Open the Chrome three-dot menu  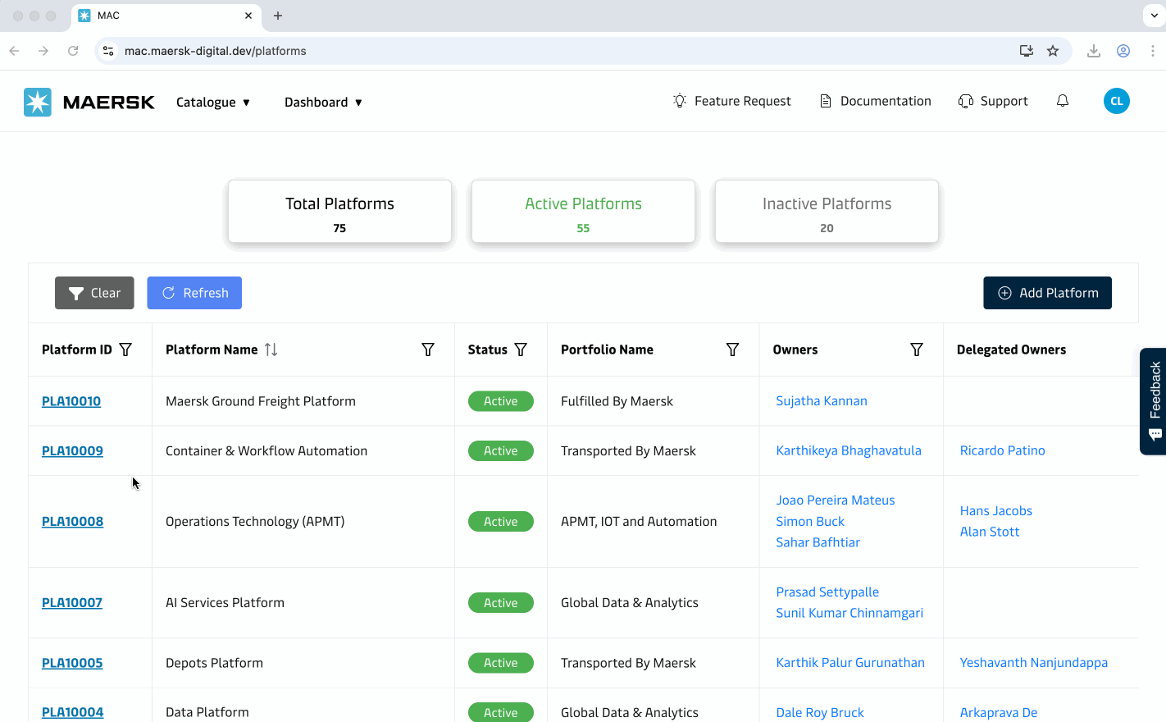pyautogui.click(x=1153, y=51)
